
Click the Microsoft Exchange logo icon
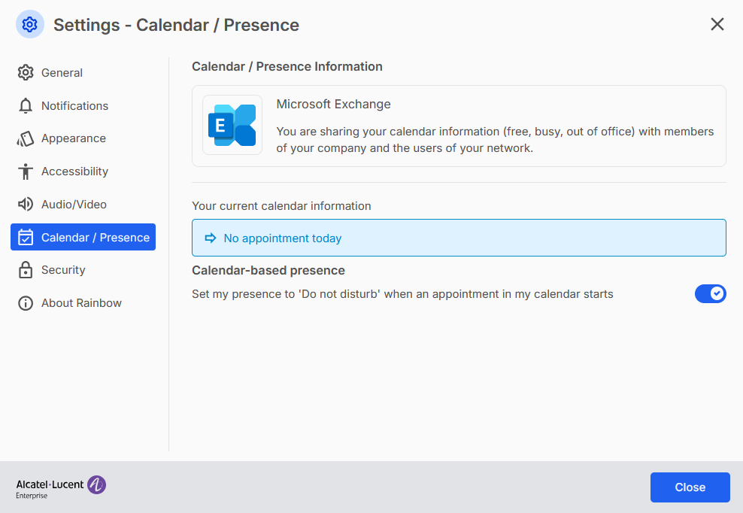pos(232,125)
